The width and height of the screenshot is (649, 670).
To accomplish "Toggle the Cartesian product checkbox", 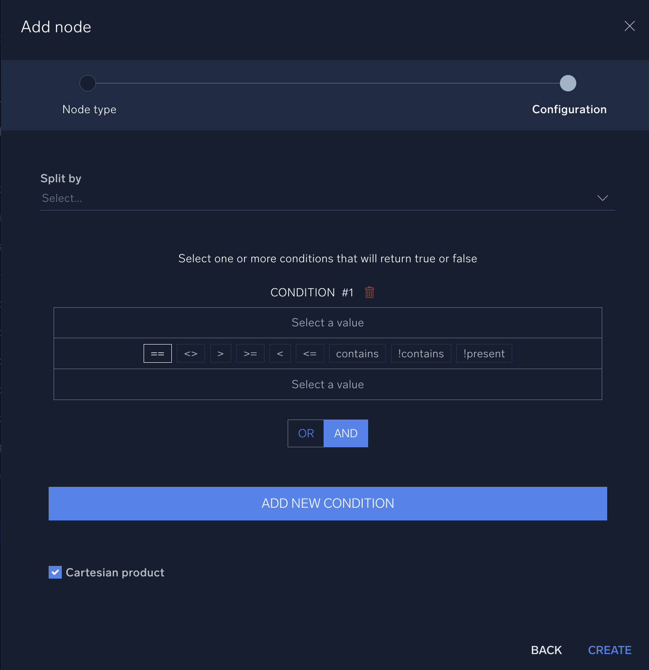I will point(55,572).
